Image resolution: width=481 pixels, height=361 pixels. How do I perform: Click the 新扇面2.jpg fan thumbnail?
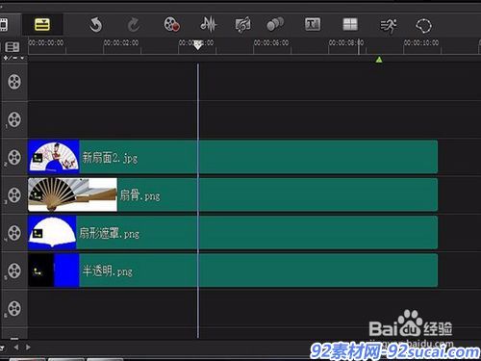point(54,157)
